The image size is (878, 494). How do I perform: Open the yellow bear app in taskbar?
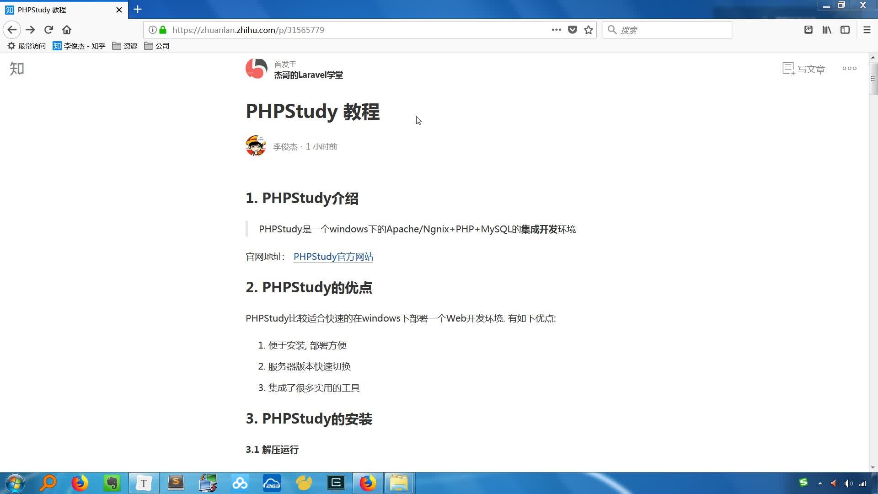[x=304, y=483]
